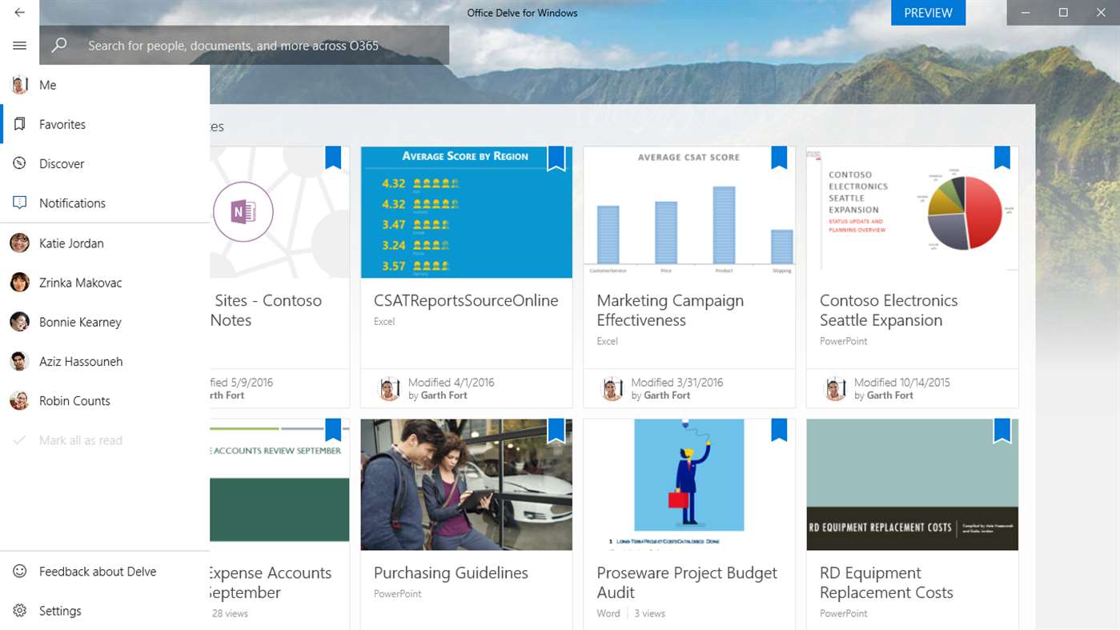Open the Contoso Electronics pie chart thumbnail
The width and height of the screenshot is (1120, 630).
coord(913,212)
